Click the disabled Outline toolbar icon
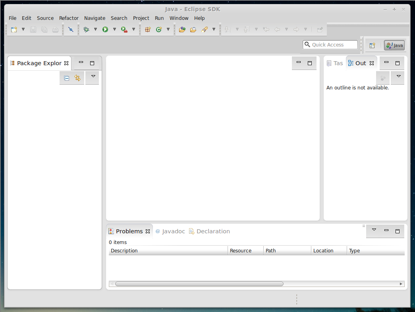This screenshot has width=415, height=312. pyautogui.click(x=383, y=78)
